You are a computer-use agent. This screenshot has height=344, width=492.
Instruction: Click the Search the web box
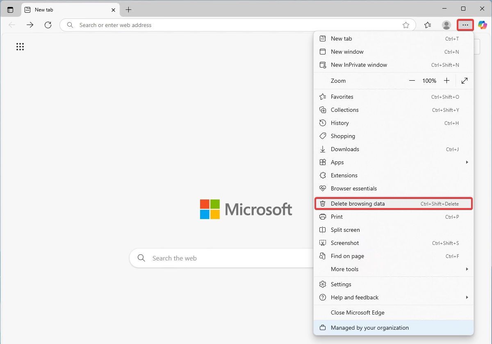221,258
